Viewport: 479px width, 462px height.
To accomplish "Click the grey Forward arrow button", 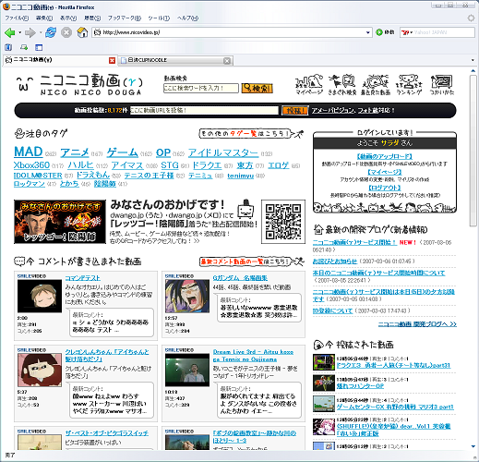I will [30, 32].
